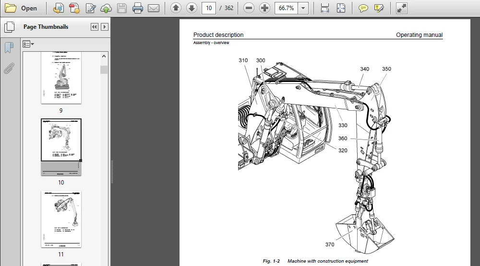The height and width of the screenshot is (266, 480).
Task: Select the highlight text tool
Action: click(x=379, y=8)
